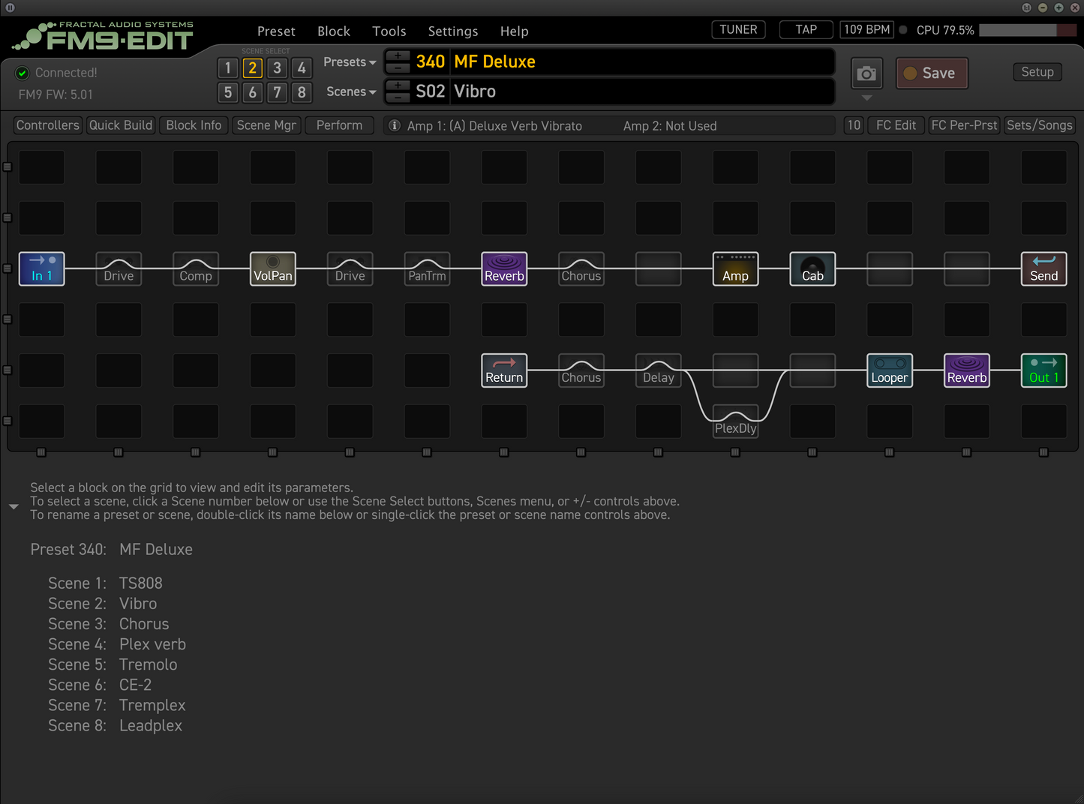Screen dimensions: 1084x804
Task: Click the TUNER button
Action: click(739, 30)
